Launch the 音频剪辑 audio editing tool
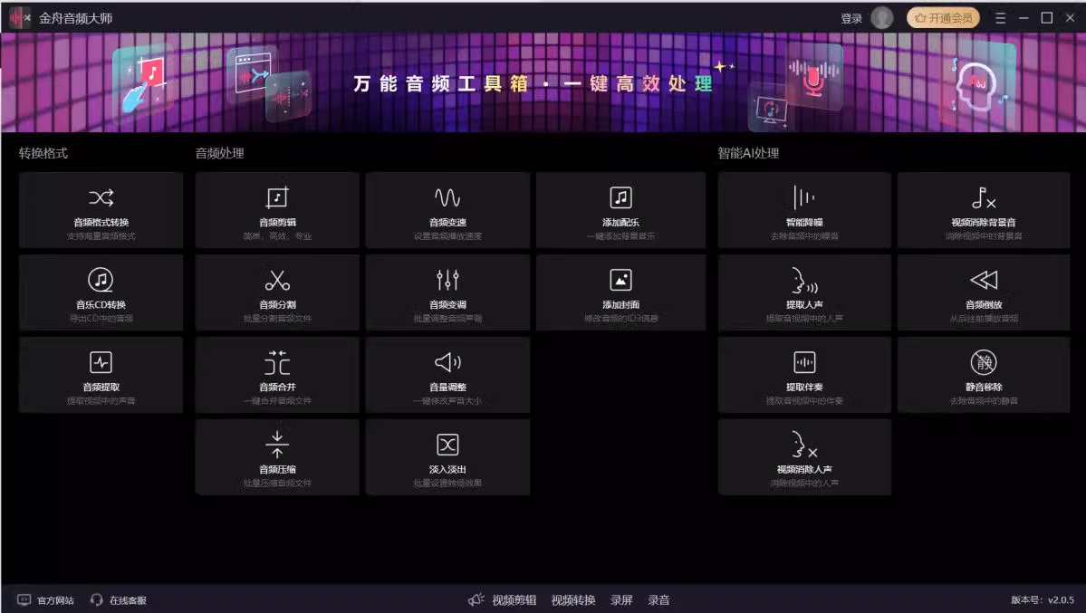The width and height of the screenshot is (1086, 613). pos(277,210)
